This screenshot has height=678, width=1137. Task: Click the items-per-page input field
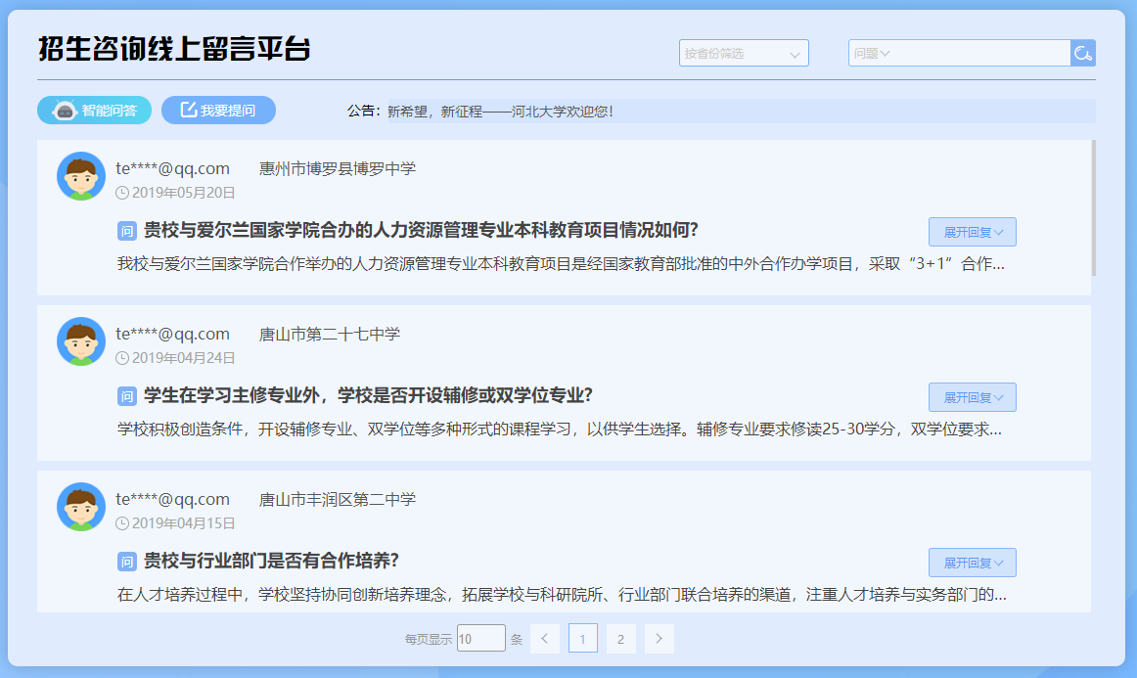[x=480, y=639]
